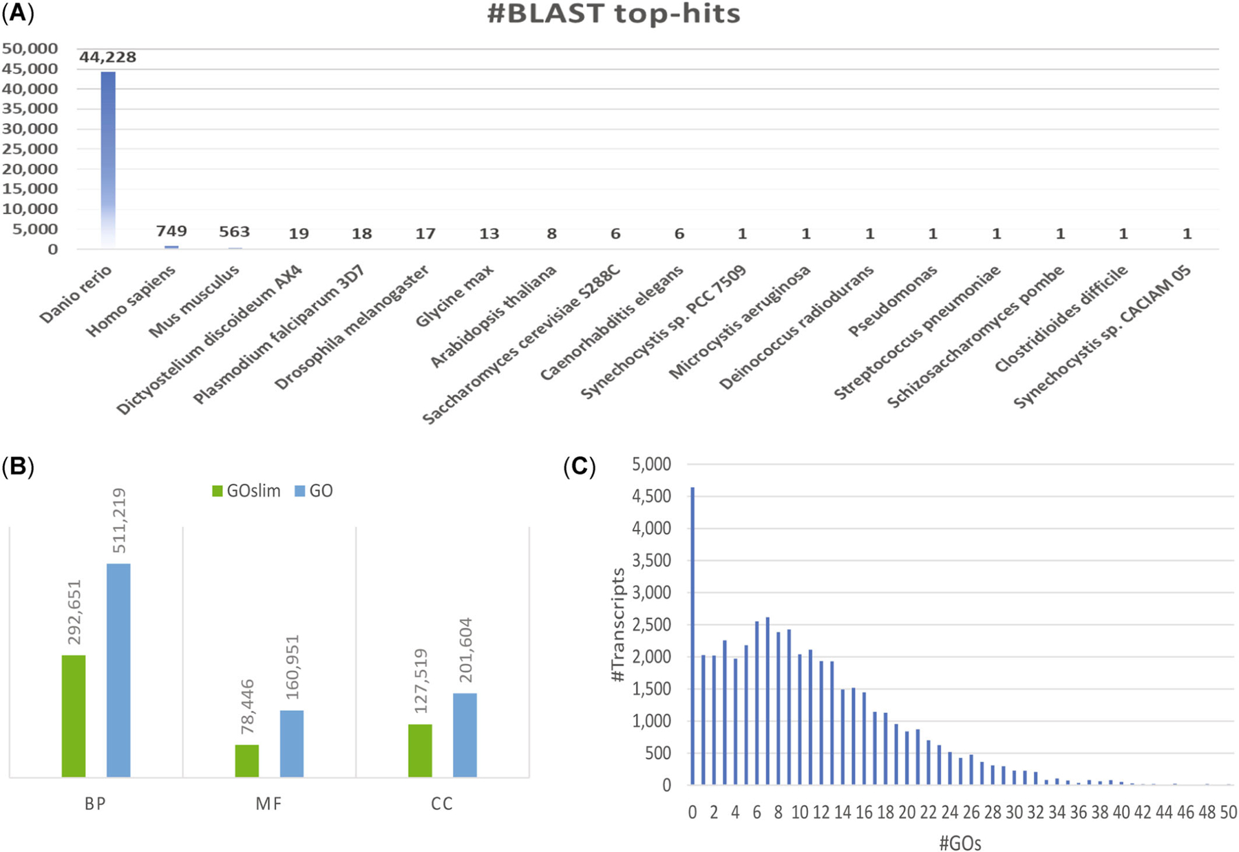The image size is (1239, 852).
Task: Click the 160,951 data label
Action: click(293, 668)
